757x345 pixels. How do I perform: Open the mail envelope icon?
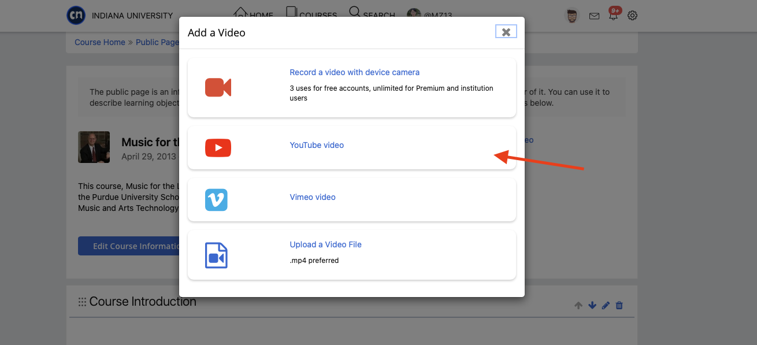pos(594,16)
